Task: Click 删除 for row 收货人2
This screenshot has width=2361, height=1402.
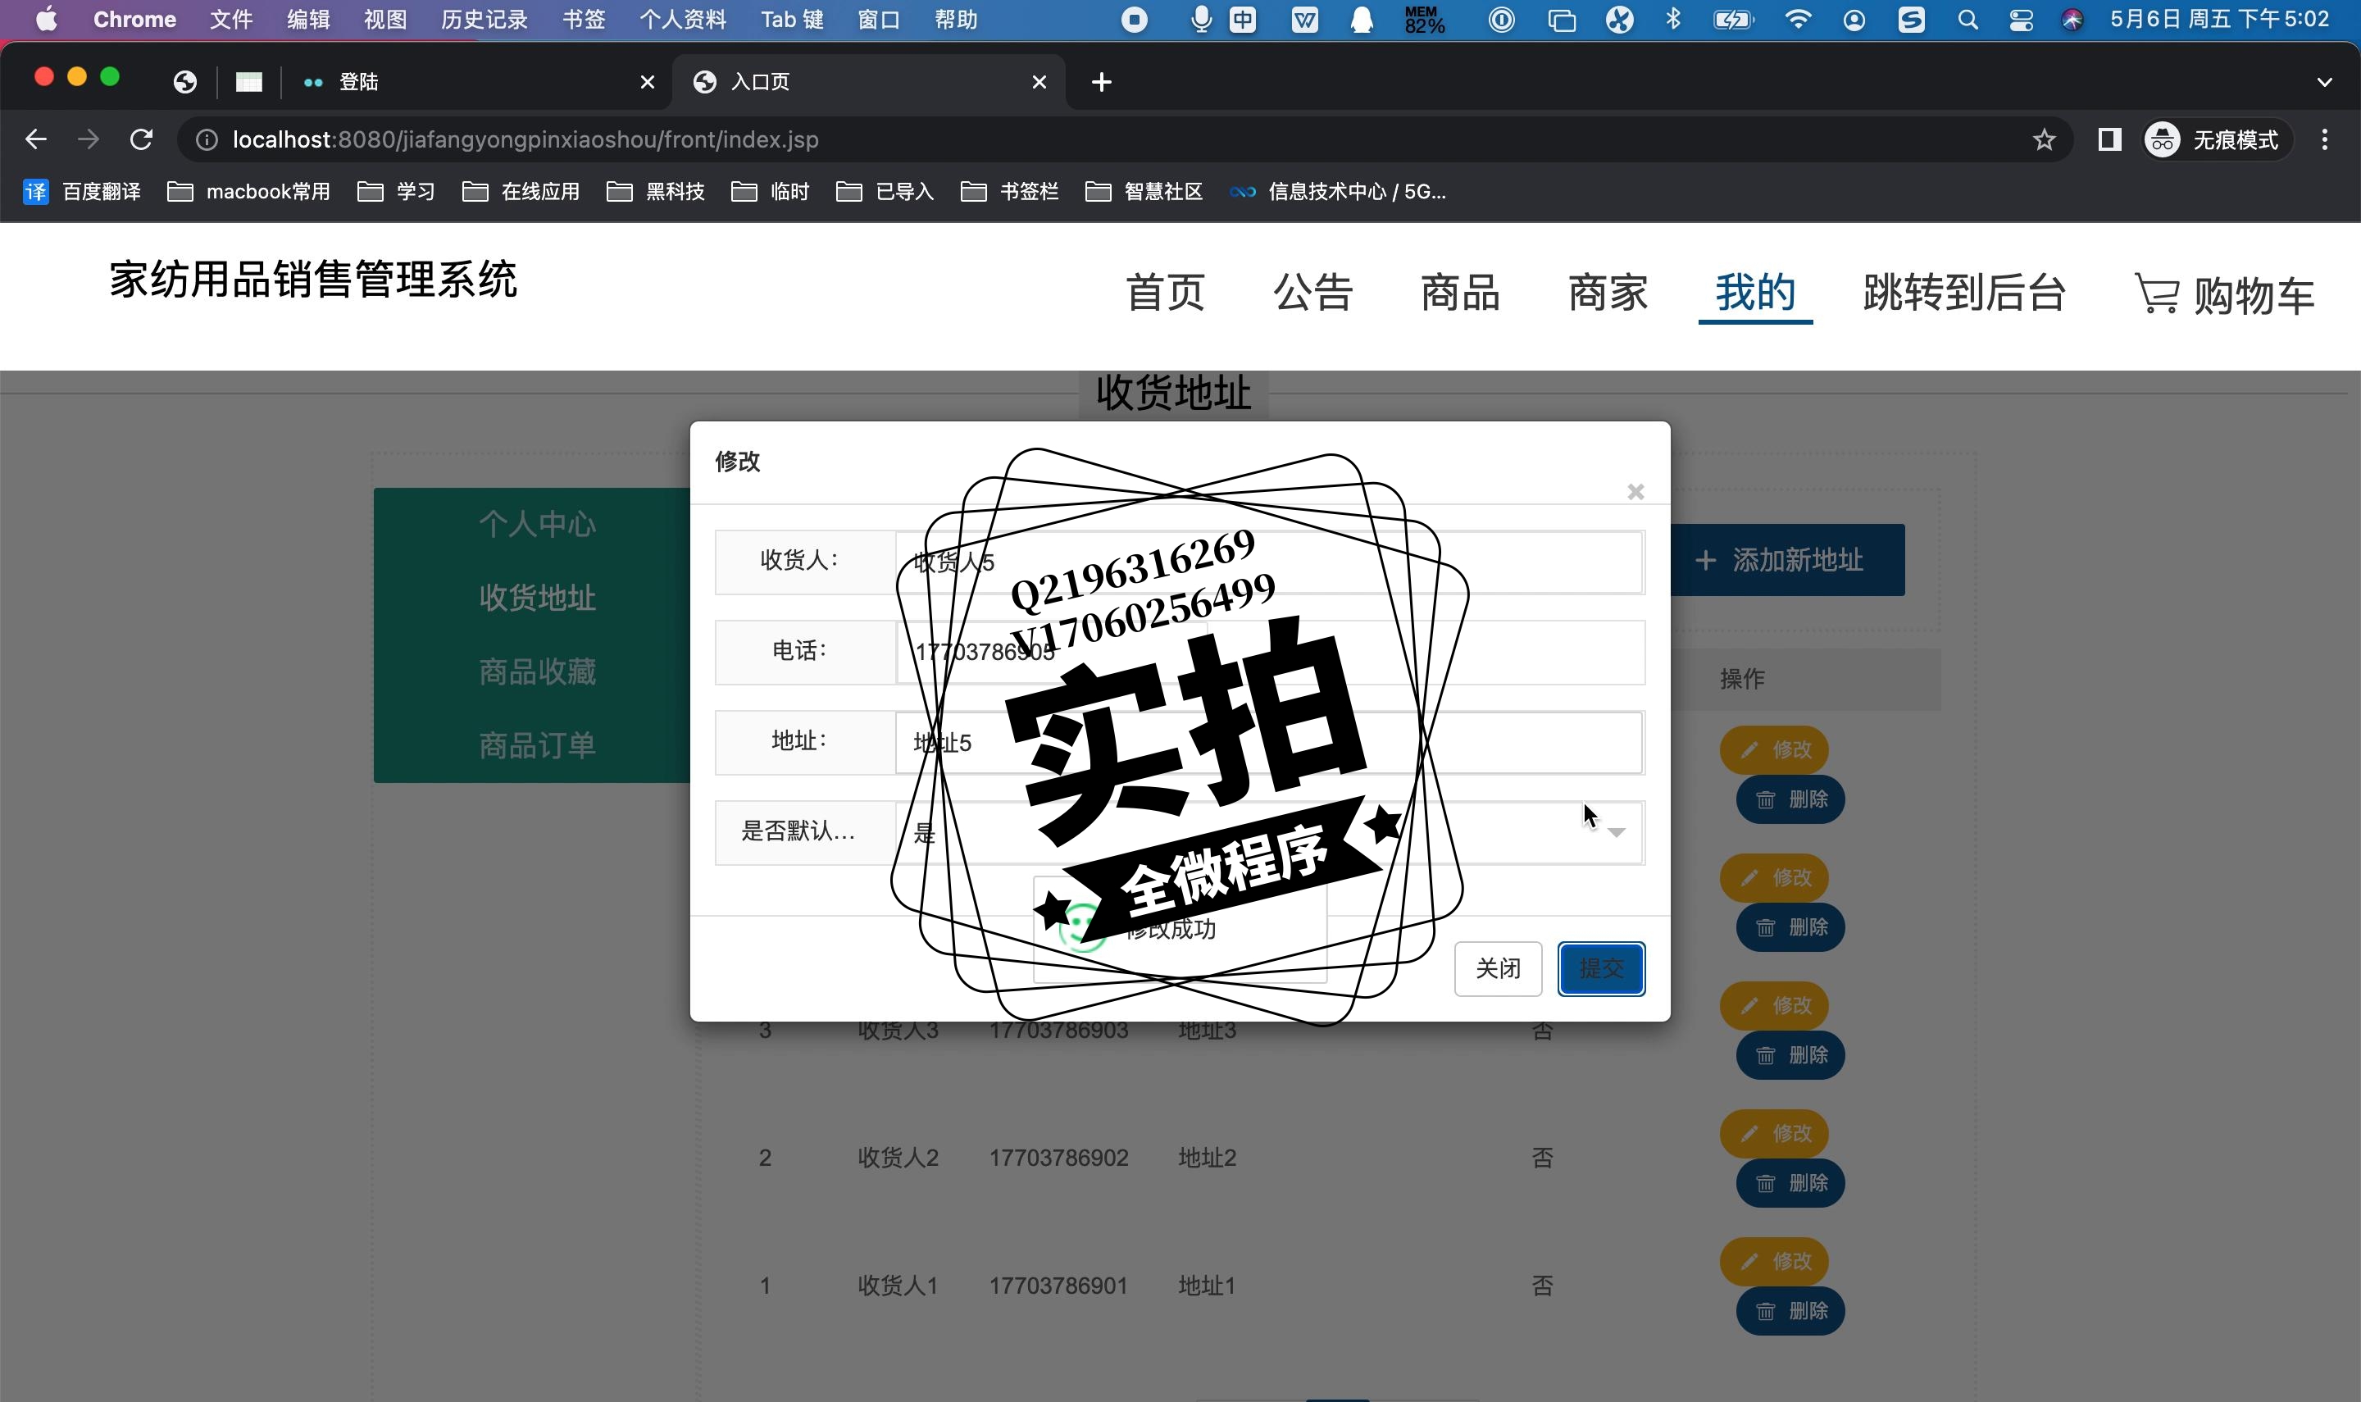Action: pos(1790,1183)
